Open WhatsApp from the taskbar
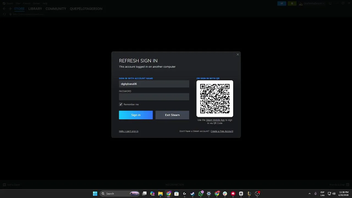Image resolution: width=352 pixels, height=198 pixels. tap(201, 194)
